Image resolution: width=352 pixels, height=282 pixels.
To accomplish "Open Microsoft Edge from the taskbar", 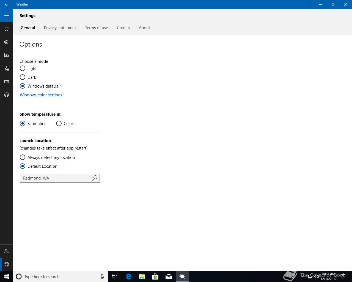I will 128,276.
